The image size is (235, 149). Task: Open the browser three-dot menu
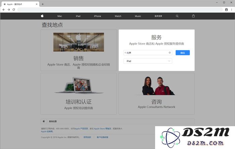coord(231,10)
